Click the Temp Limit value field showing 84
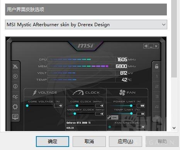Viewport: 180px width, 150px height. (x=141, y=114)
